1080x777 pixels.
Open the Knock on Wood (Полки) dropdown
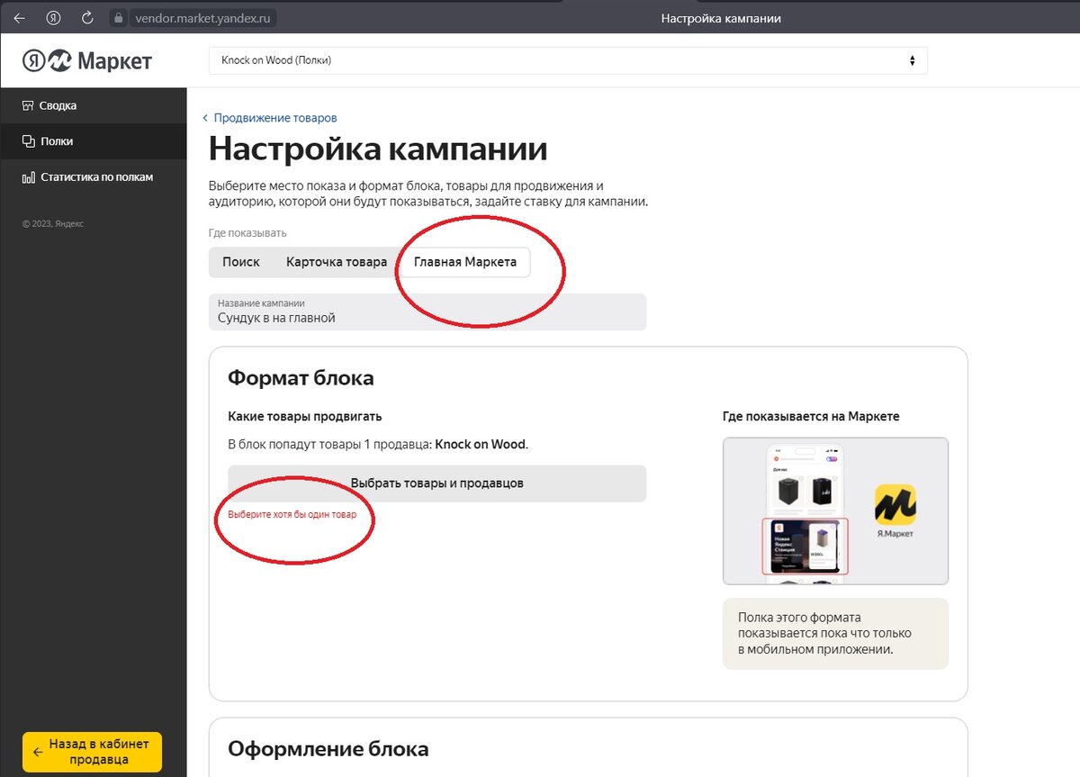pos(568,60)
